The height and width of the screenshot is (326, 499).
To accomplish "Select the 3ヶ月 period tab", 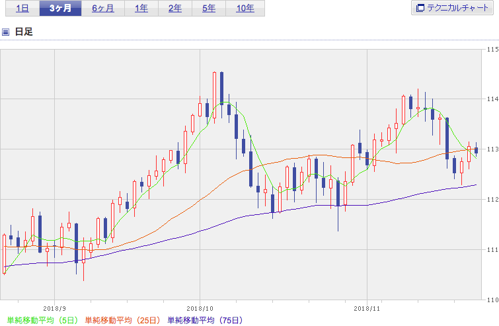I will coord(60,8).
